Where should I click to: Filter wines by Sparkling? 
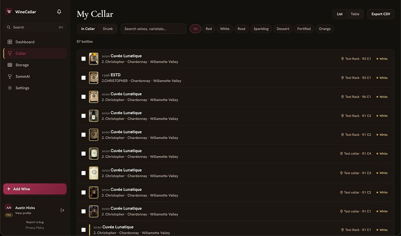point(261,29)
